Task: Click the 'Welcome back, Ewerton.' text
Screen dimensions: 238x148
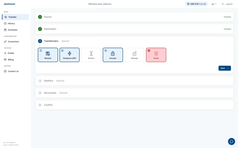Action: click(100, 4)
